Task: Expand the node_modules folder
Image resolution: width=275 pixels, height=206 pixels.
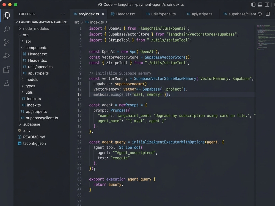Action: (20, 28)
